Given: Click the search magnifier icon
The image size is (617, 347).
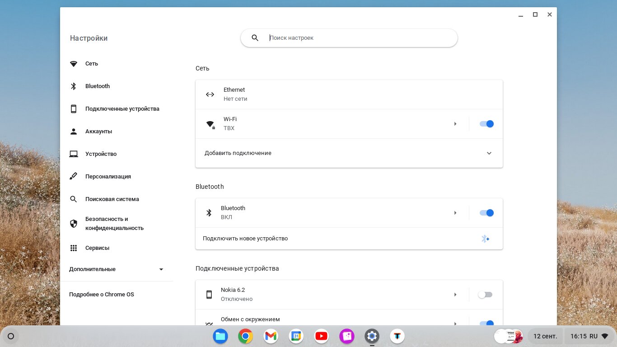Looking at the screenshot, I should pos(255,38).
